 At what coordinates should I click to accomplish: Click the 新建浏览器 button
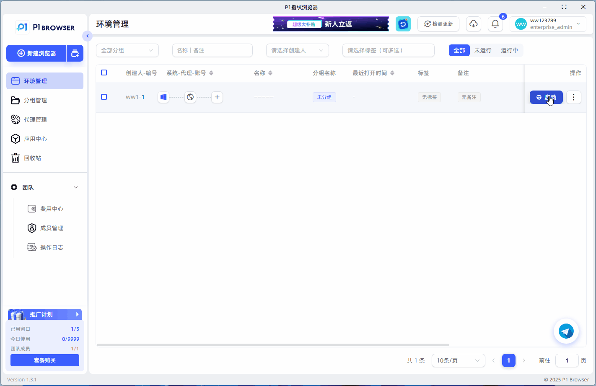[36, 53]
